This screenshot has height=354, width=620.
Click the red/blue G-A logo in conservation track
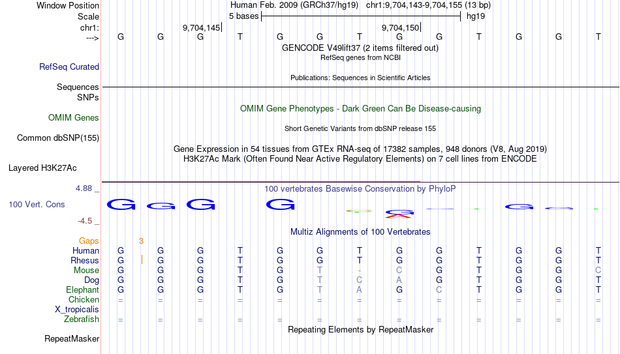[x=399, y=214]
